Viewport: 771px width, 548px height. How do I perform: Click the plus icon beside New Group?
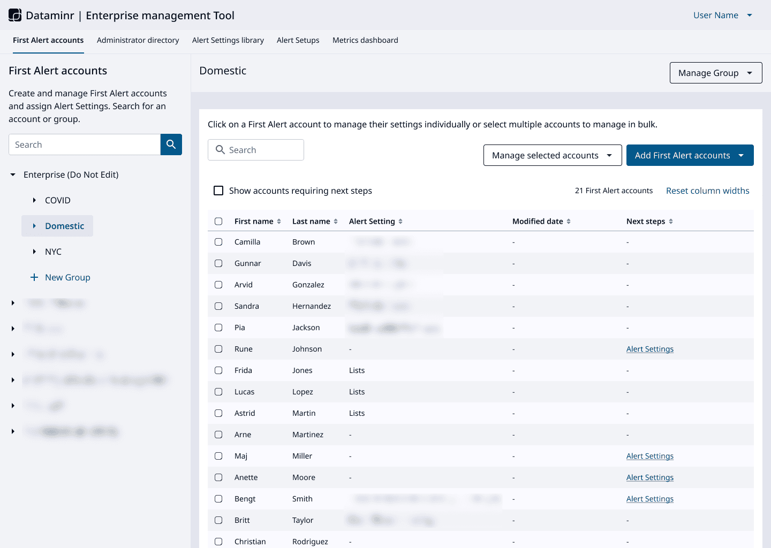point(34,277)
